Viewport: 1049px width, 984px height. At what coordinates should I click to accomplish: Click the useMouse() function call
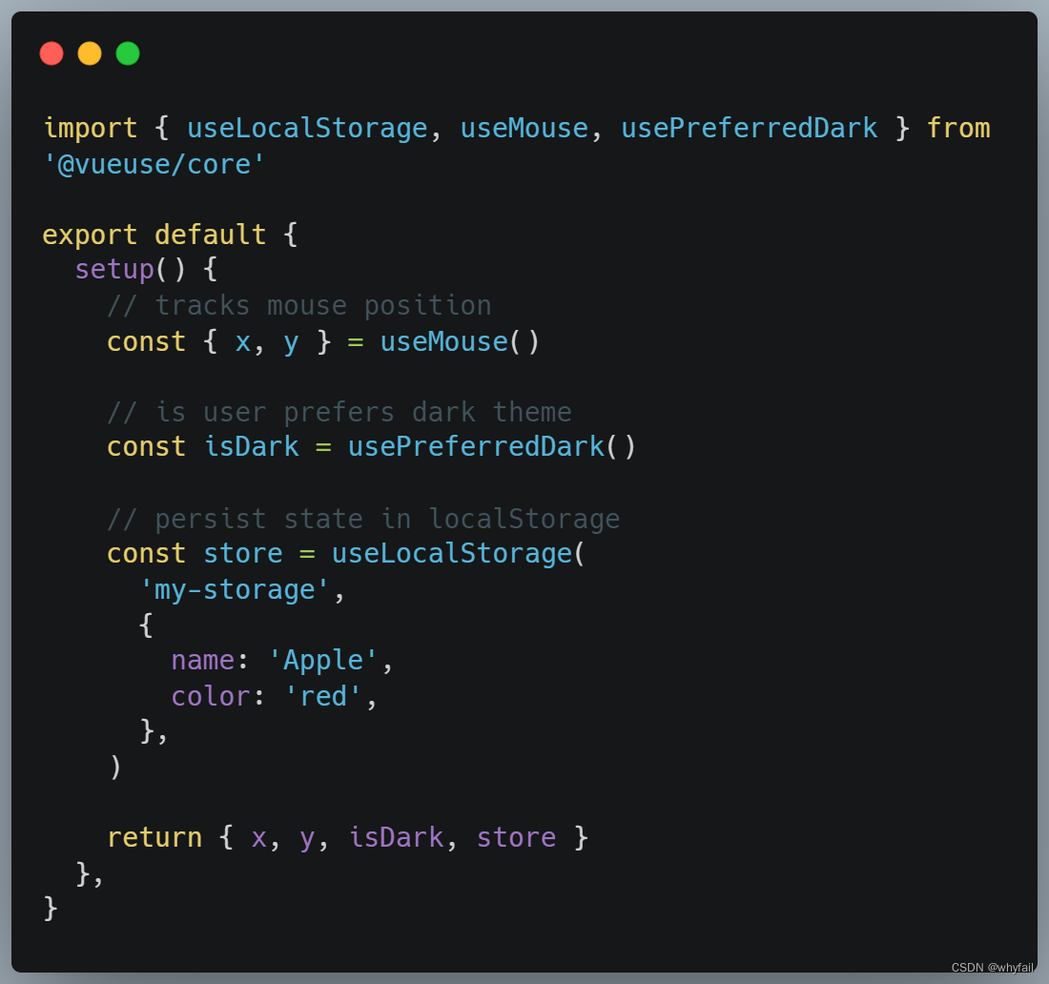pyautogui.click(x=460, y=341)
